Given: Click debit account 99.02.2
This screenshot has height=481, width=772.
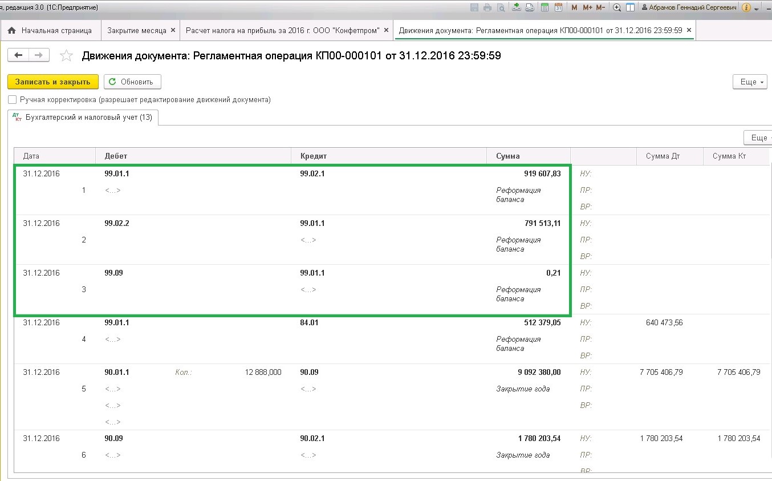Looking at the screenshot, I should pyautogui.click(x=117, y=224).
